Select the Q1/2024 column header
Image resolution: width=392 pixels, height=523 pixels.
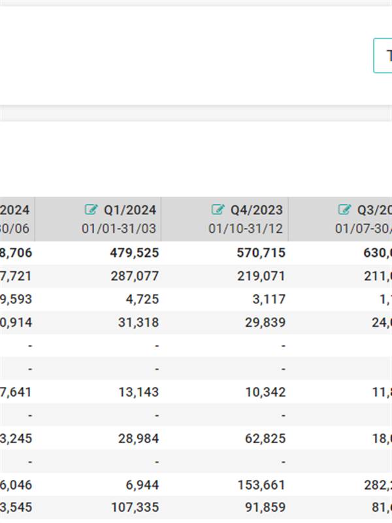[x=98, y=219]
